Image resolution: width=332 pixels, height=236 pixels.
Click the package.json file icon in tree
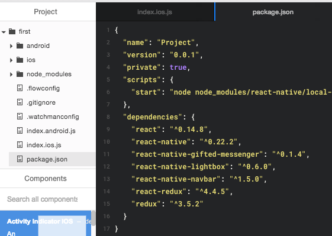pyautogui.click(x=20, y=159)
